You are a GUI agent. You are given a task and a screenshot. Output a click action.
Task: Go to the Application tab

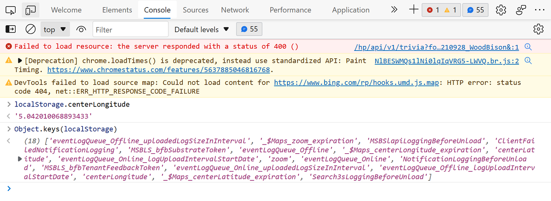point(351,10)
